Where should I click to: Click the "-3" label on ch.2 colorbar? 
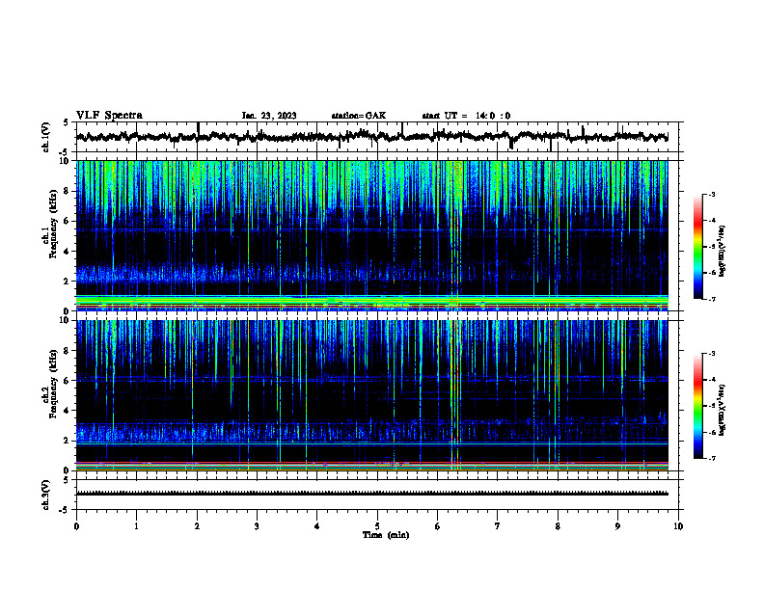tap(712, 354)
